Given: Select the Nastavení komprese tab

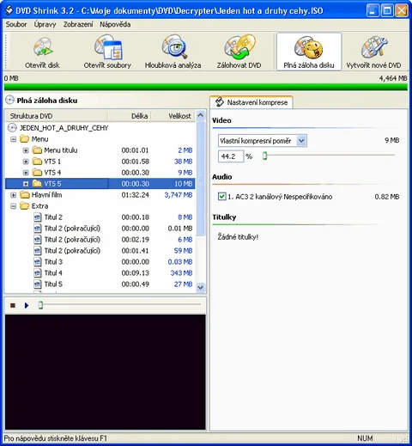Looking at the screenshot, I should pyautogui.click(x=251, y=102).
